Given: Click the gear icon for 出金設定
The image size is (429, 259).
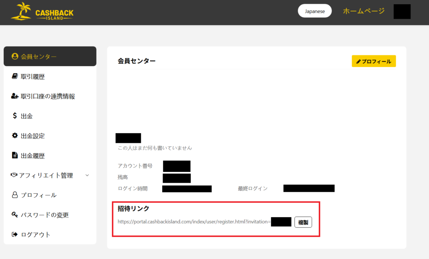Looking at the screenshot, I should 15,135.
